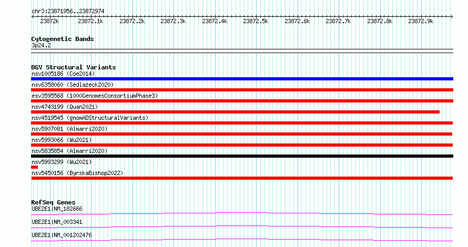This screenshot has width=468, height=247.
Task: Open variant nsv5450156 (ByrskaBishop2022) label
Action: [x=77, y=173]
